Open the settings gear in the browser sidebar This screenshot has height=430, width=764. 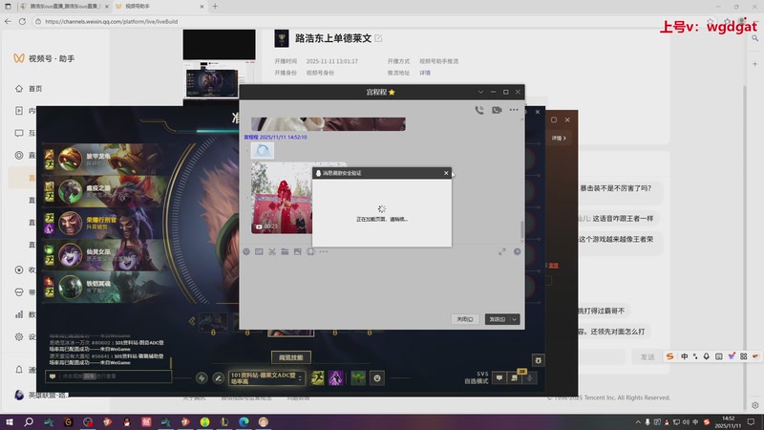[754, 405]
